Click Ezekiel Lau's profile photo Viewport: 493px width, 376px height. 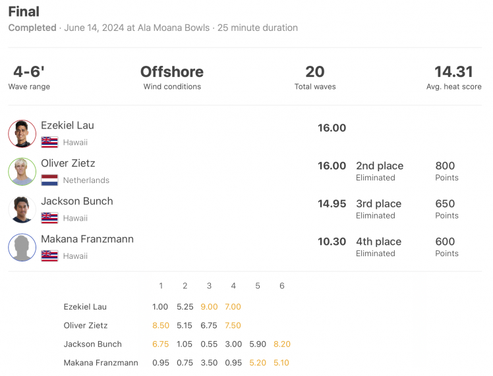[x=22, y=134]
